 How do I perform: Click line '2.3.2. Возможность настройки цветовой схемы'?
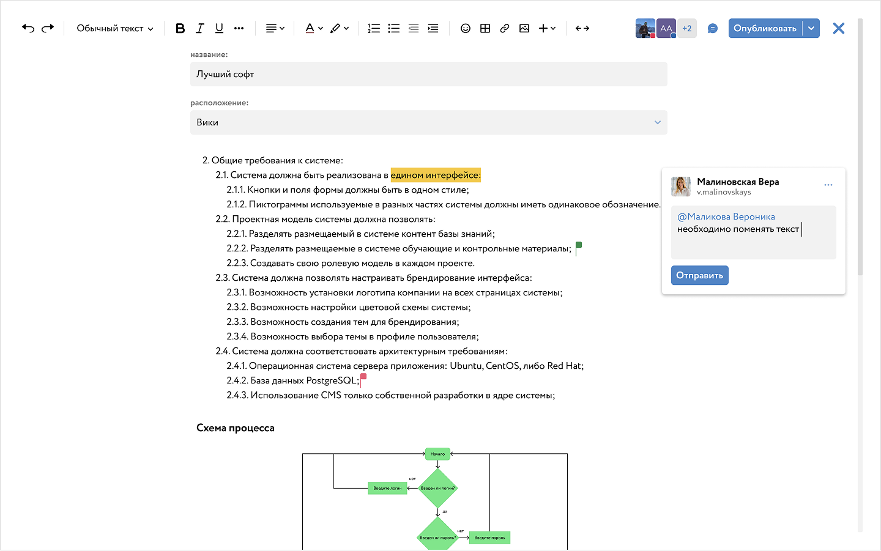point(349,307)
